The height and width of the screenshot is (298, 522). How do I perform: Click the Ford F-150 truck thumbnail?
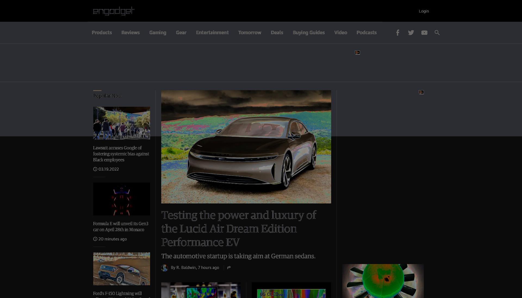(x=122, y=269)
